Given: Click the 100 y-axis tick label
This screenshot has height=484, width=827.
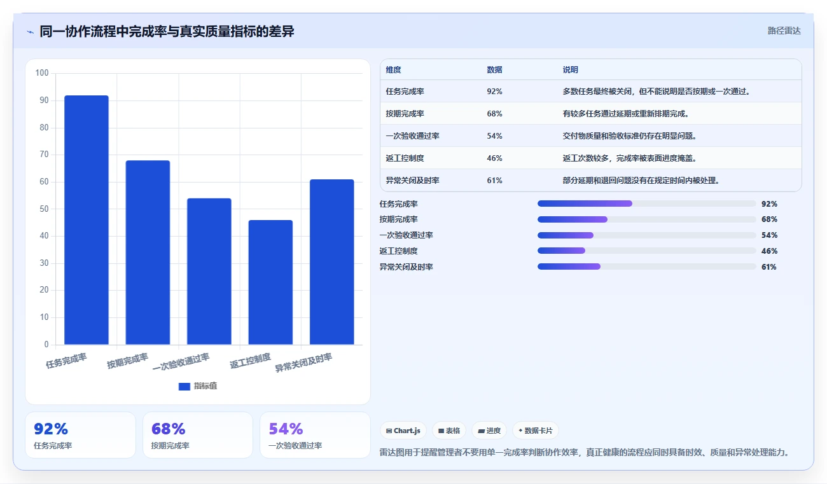Looking at the screenshot, I should (42, 73).
